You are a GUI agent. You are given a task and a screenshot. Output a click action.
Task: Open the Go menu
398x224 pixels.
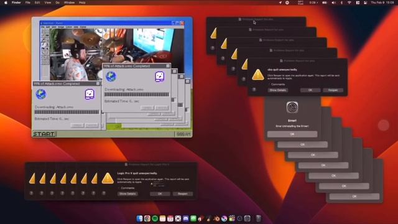click(58, 2)
